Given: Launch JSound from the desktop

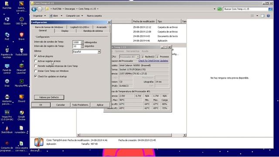Looking at the screenshot, I should point(21,99).
